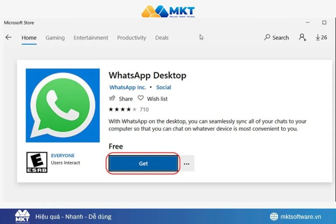Open the Social category link
Viewport: 336px width, 224px height.
tap(164, 87)
